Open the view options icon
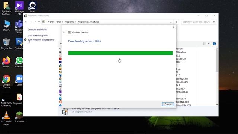Image resolution: width=238 pixels, height=134 pixels. click(205, 44)
